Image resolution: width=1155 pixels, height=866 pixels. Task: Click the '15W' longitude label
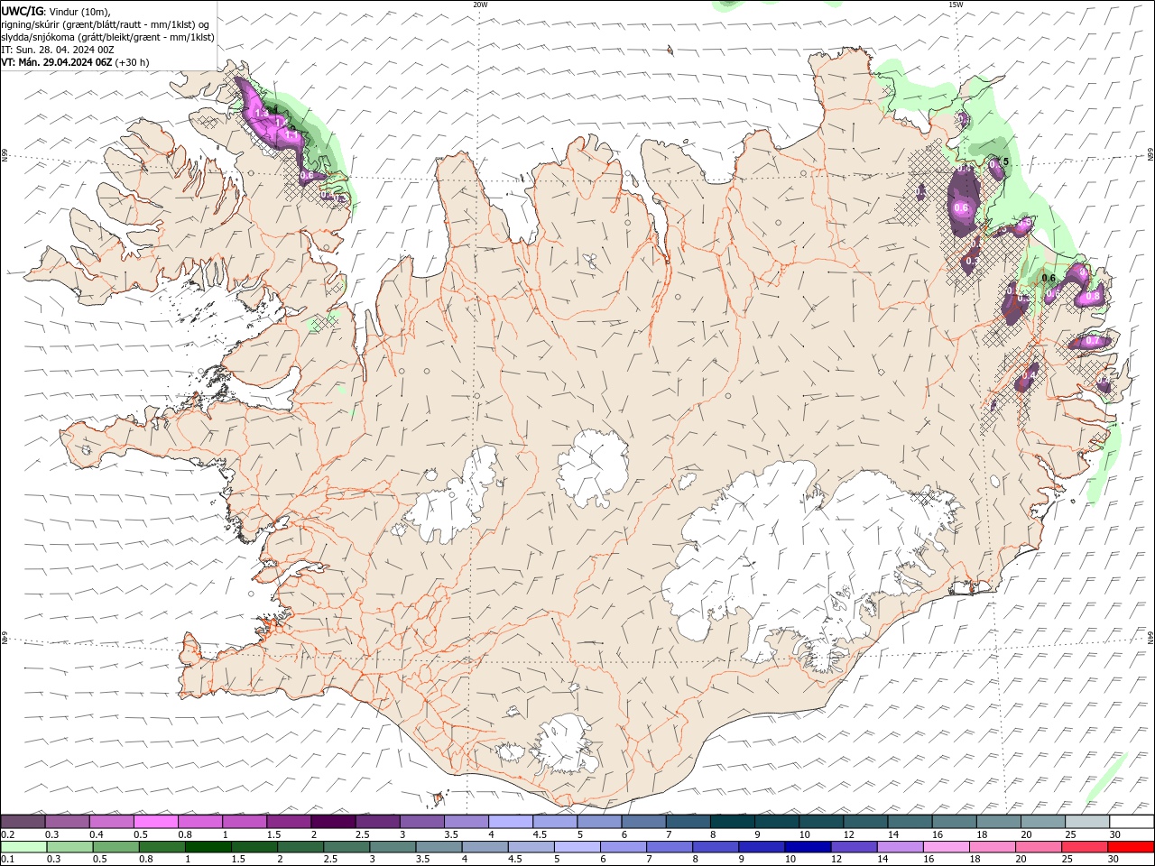(956, 5)
